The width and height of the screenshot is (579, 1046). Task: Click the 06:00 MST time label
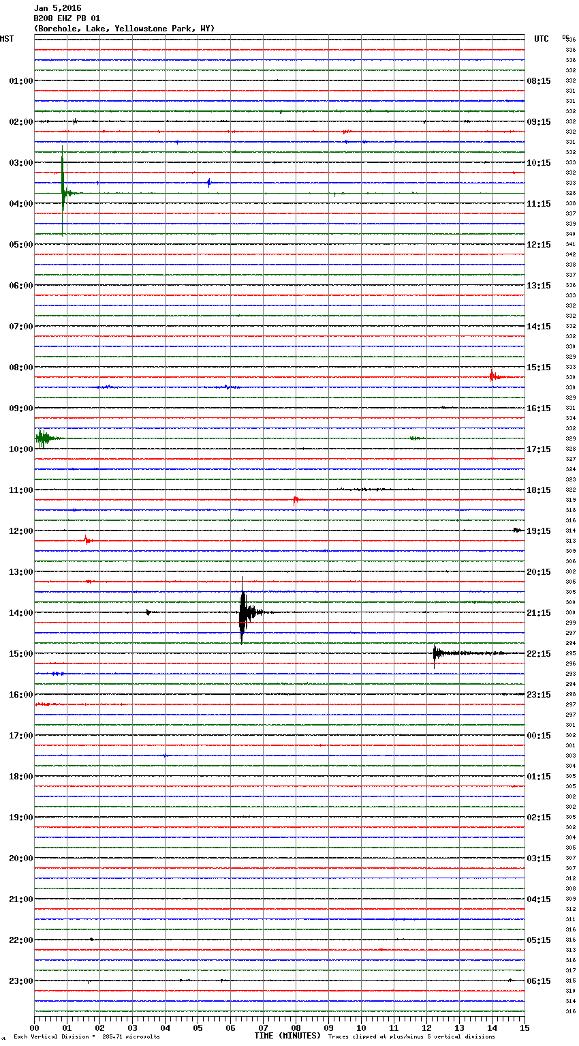[x=21, y=286]
